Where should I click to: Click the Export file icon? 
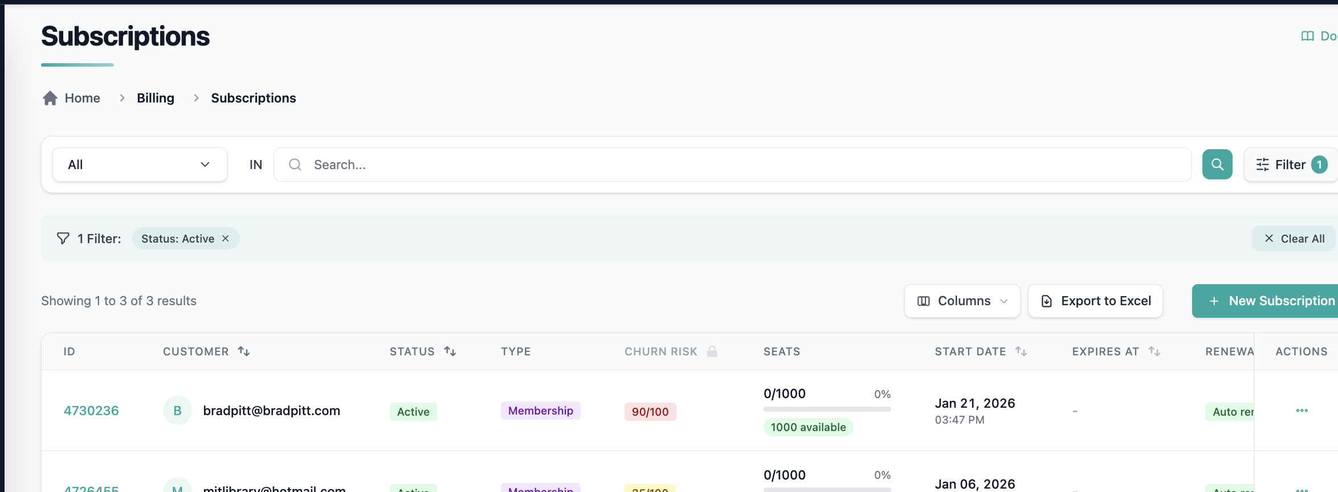1047,301
